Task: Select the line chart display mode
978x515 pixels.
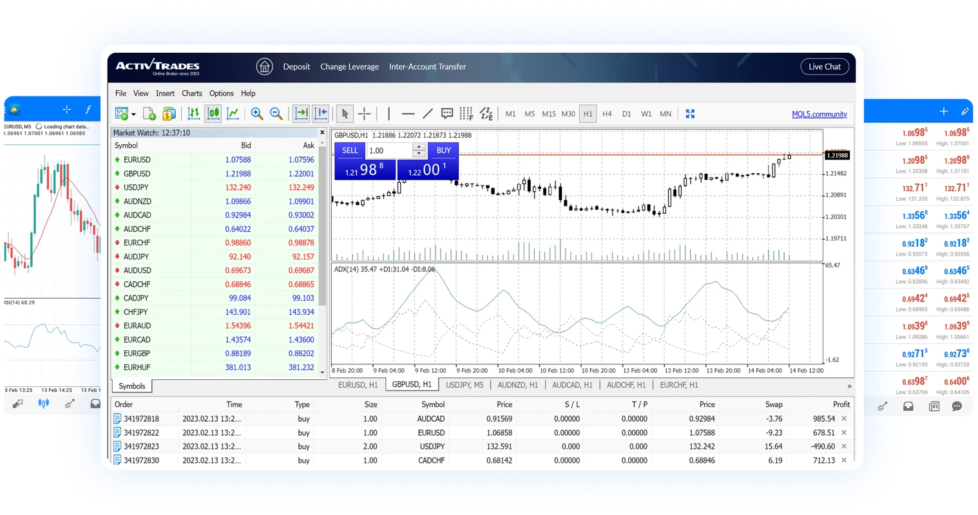Action: point(232,113)
